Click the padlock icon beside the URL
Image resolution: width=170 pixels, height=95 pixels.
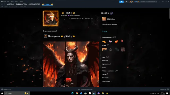point(5,7)
